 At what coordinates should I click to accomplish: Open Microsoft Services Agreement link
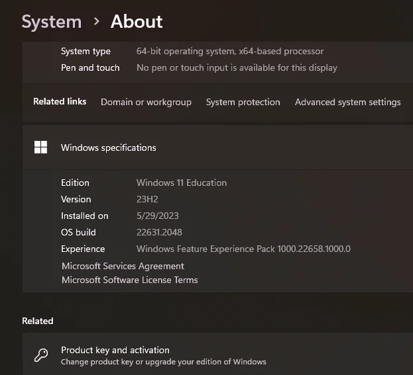coord(123,266)
